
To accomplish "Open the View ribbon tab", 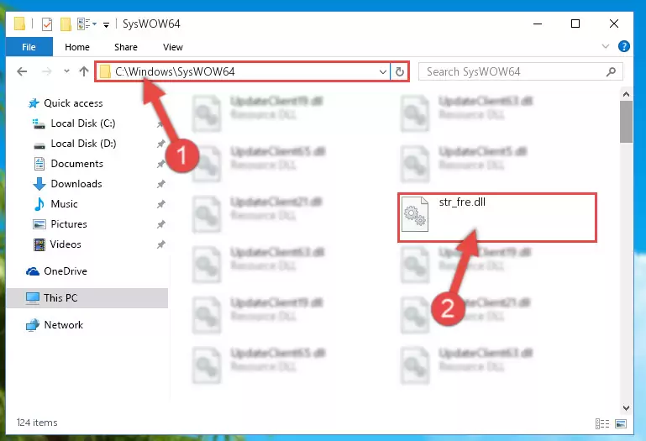I will [x=172, y=47].
